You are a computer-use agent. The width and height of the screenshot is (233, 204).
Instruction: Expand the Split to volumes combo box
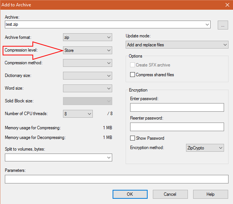click(59, 158)
